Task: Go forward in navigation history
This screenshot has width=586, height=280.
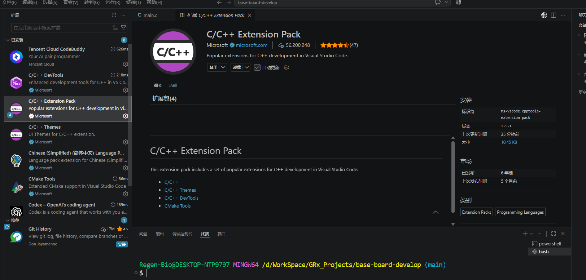Action: [229, 3]
